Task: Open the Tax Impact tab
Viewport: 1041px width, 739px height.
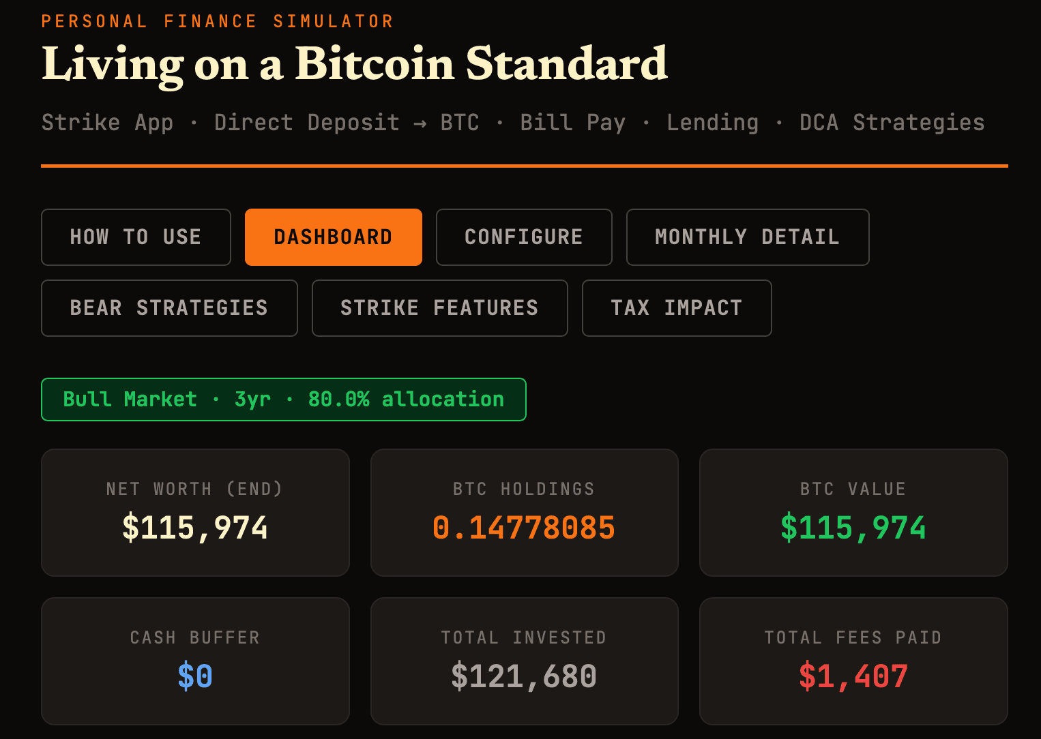Action: click(x=676, y=307)
